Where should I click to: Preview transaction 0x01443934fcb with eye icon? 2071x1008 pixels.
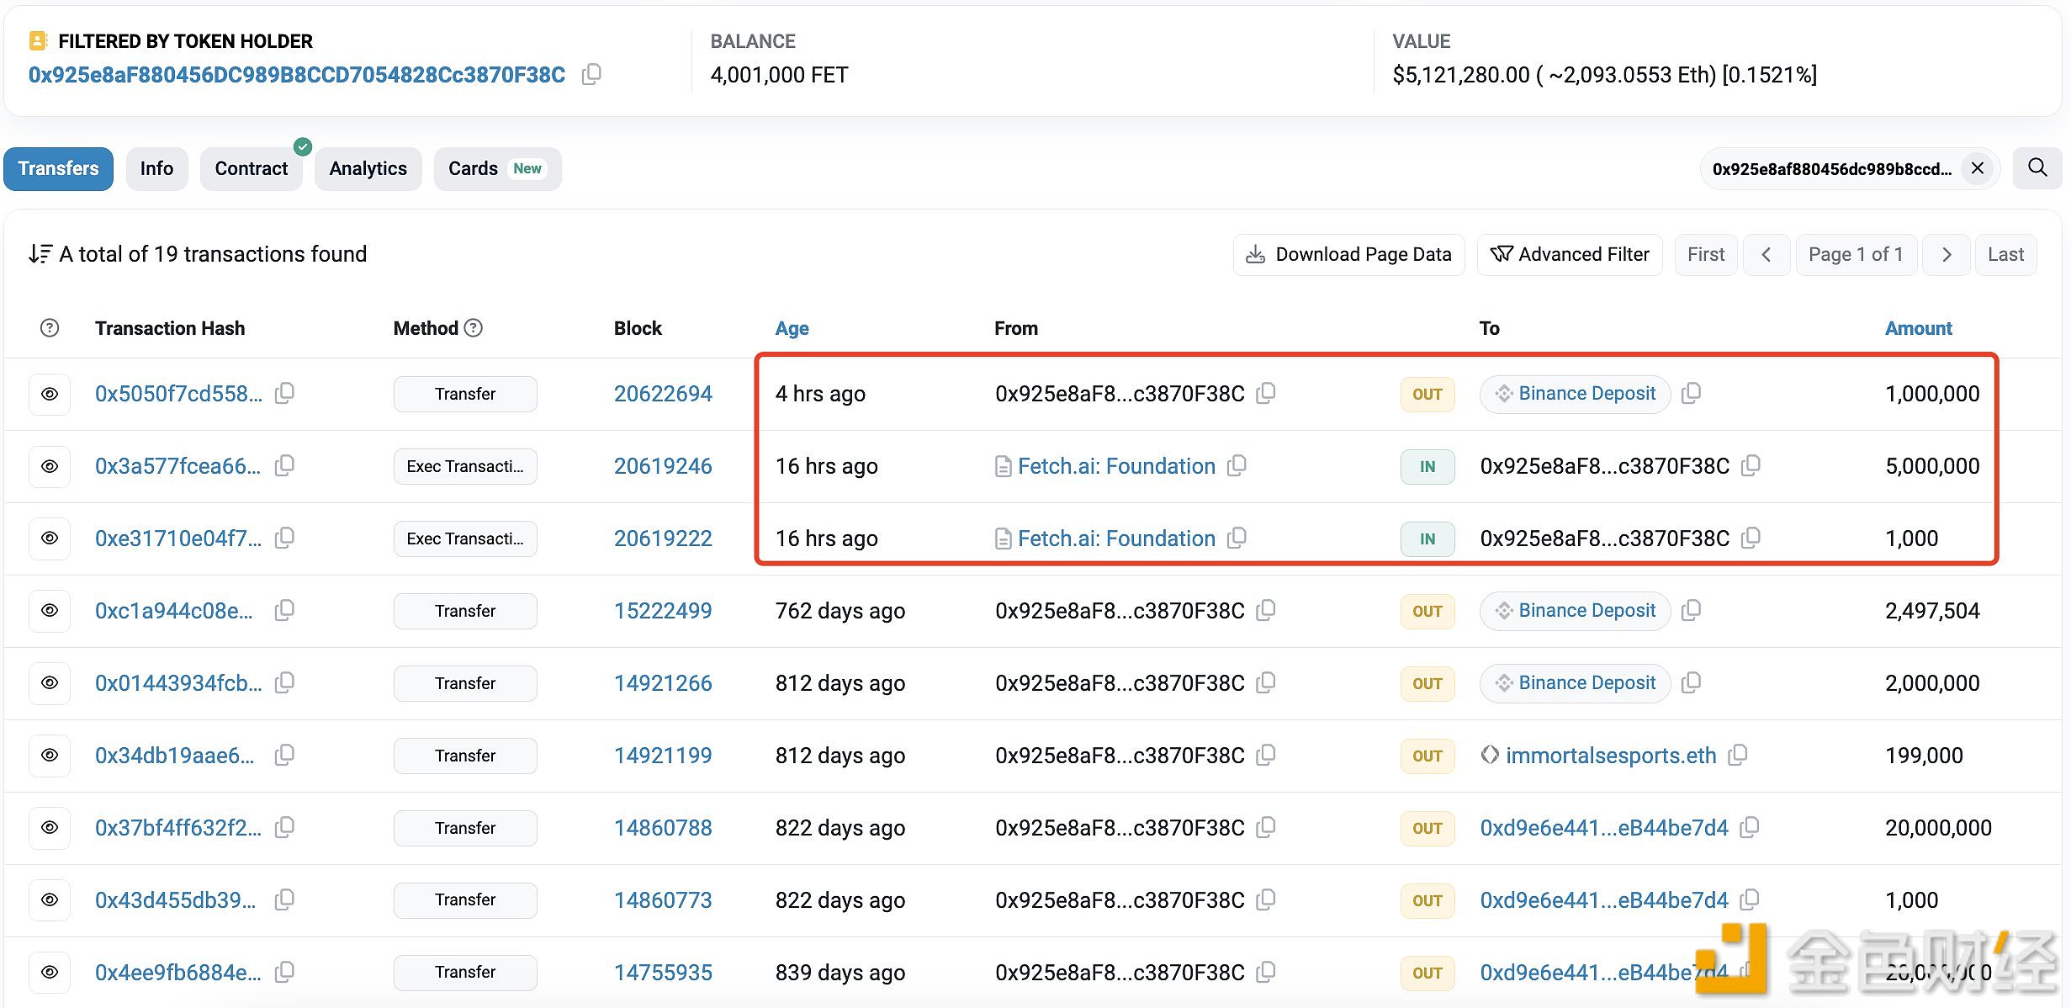pos(50,683)
